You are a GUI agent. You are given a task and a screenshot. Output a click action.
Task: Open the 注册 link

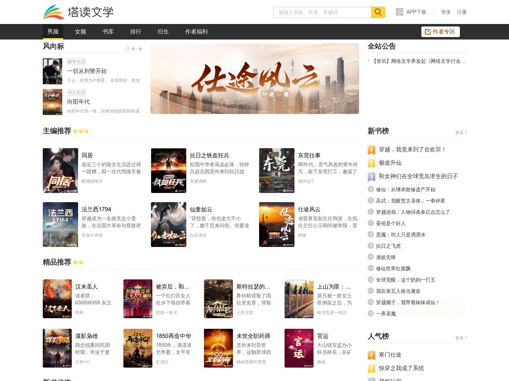tap(462, 12)
